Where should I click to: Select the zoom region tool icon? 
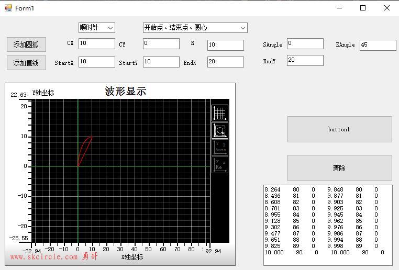coord(220,130)
